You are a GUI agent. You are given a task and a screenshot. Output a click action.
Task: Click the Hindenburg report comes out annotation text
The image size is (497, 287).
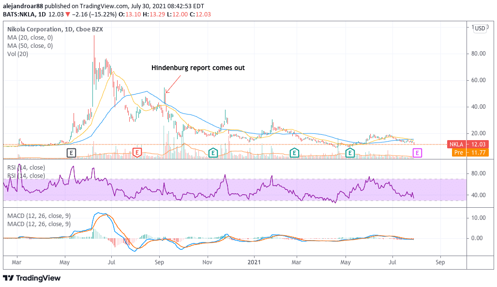coord(198,68)
